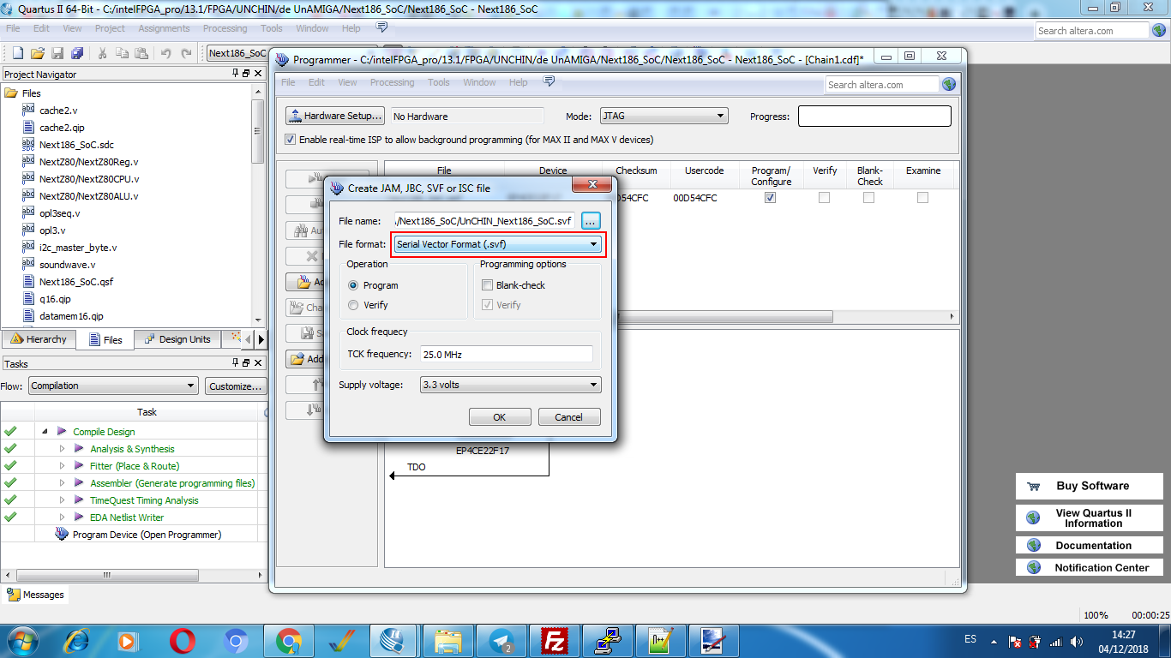Viewport: 1171px width, 658px height.
Task: Open the Messages tab
Action: pyautogui.click(x=35, y=595)
